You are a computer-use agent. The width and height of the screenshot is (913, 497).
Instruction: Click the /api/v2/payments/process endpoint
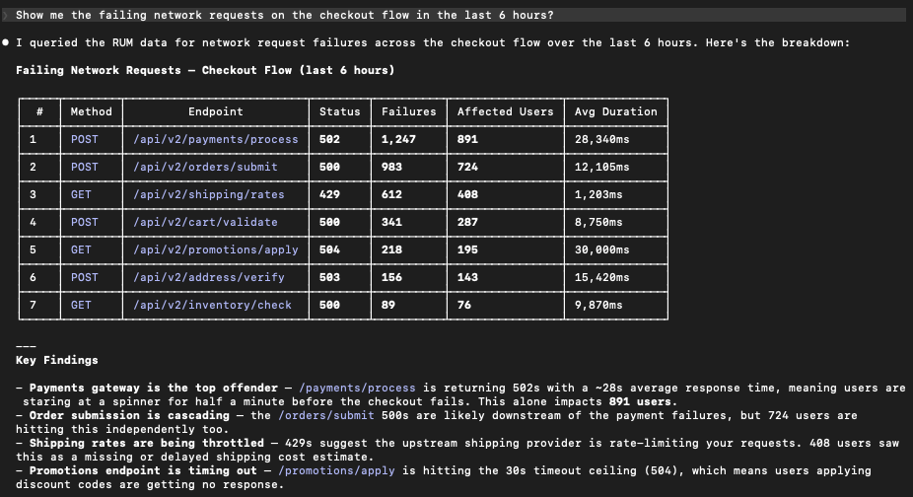tap(215, 139)
